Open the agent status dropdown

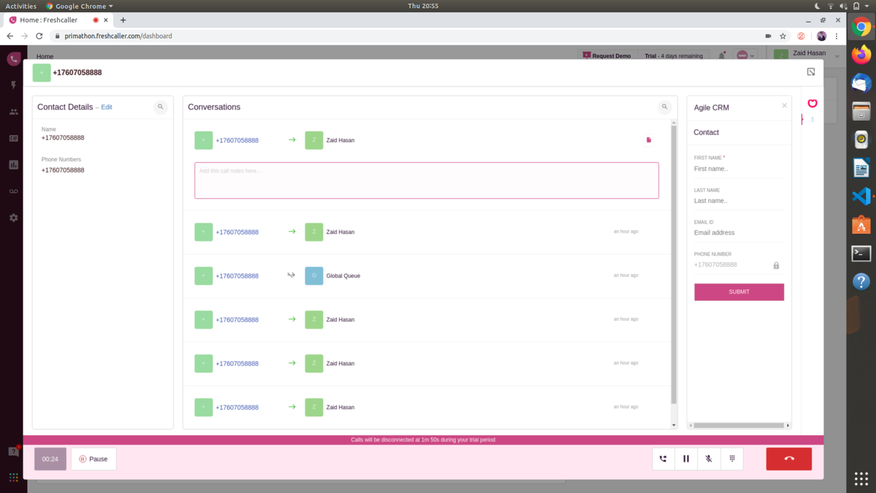coord(745,56)
